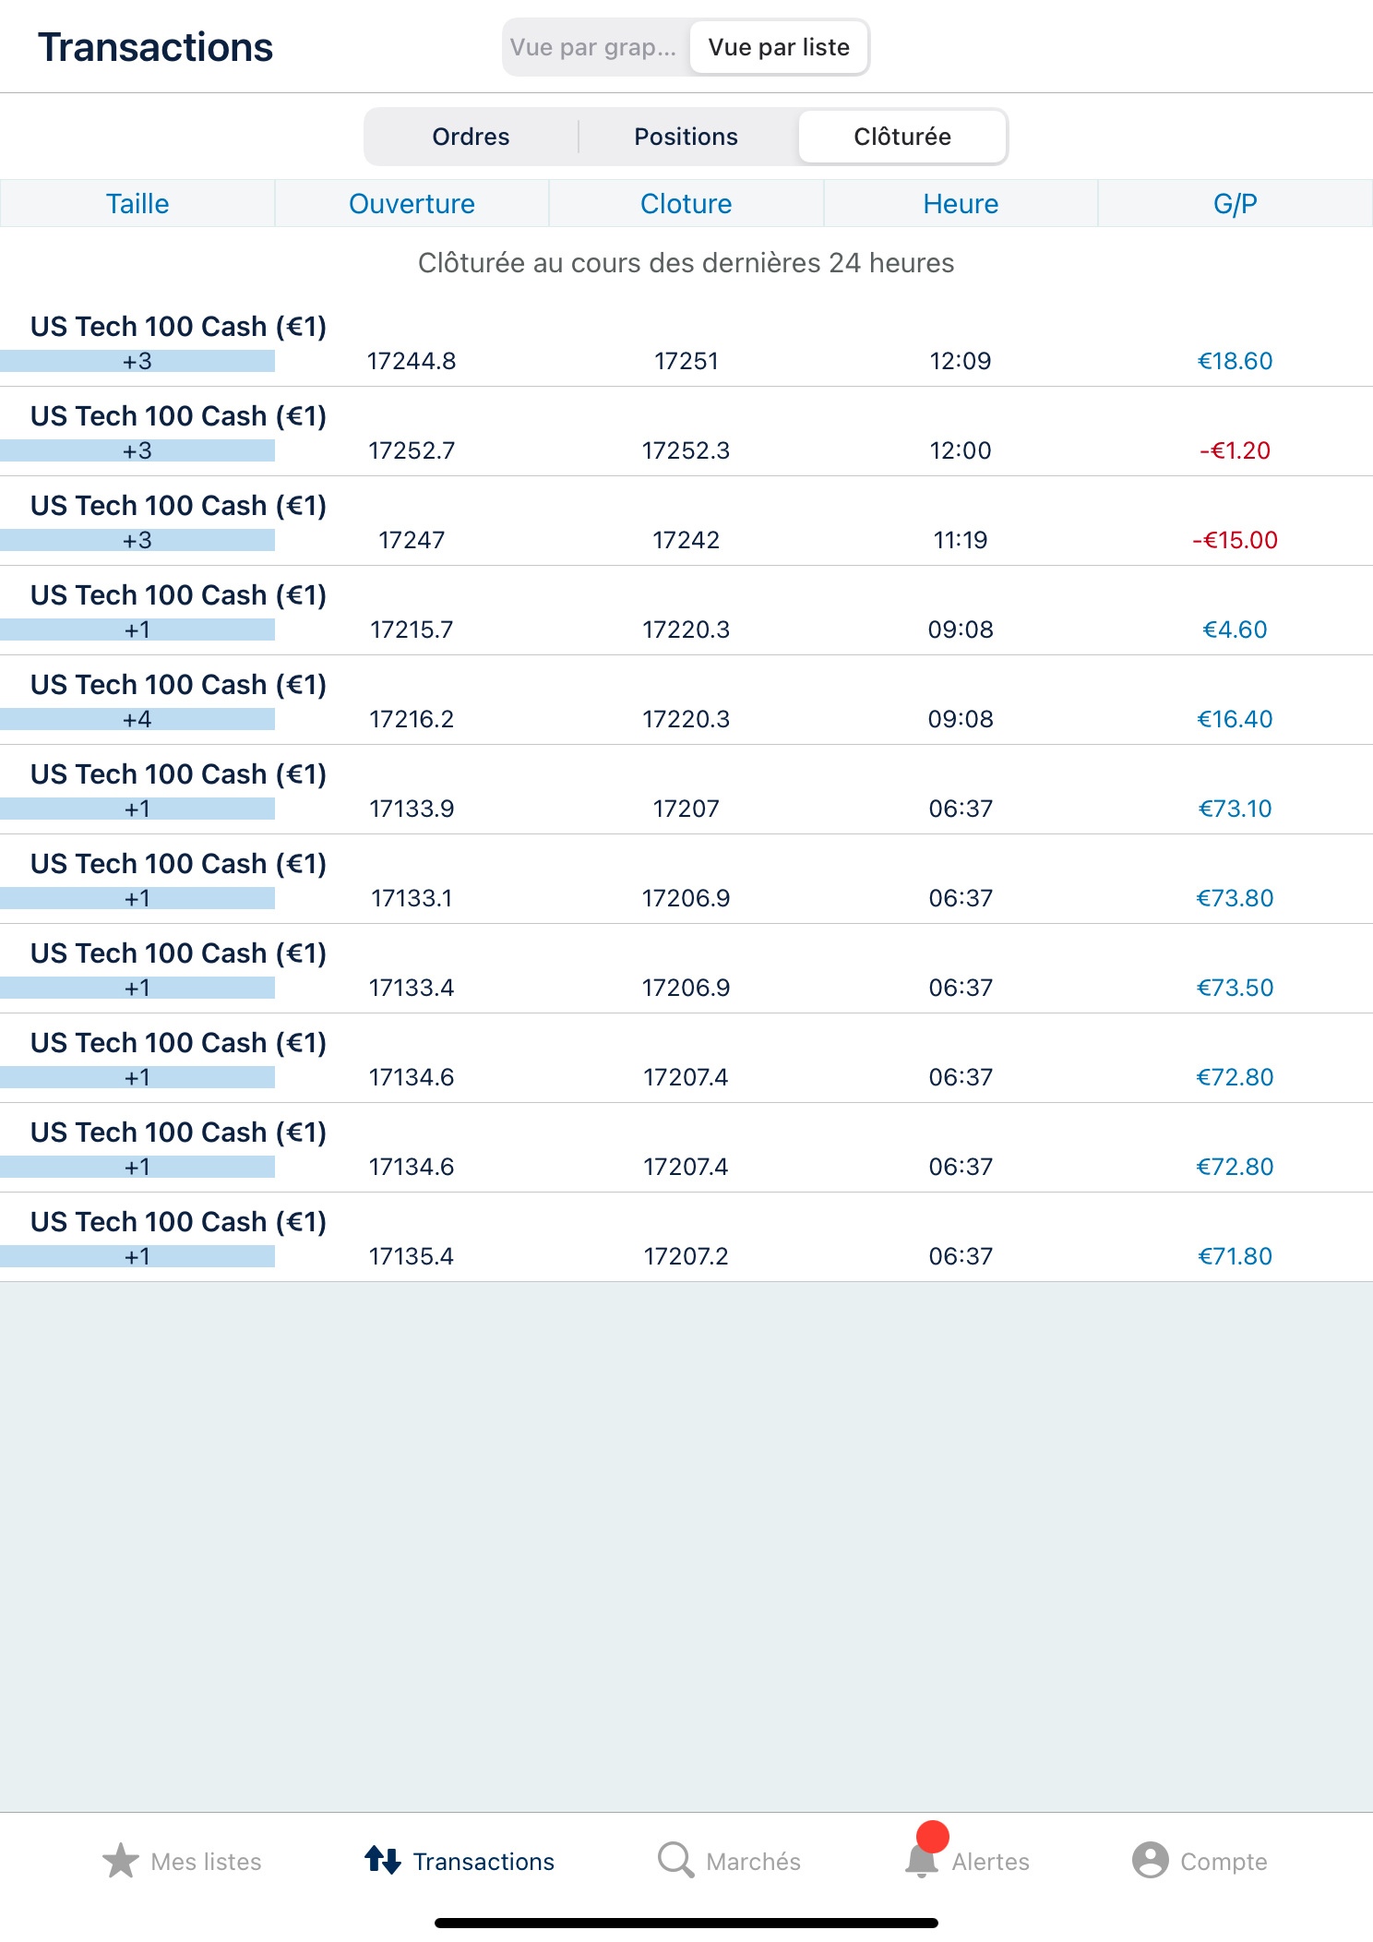Tap the Mes listes star icon
Image resolution: width=1373 pixels, height=1942 pixels.
tap(121, 1860)
